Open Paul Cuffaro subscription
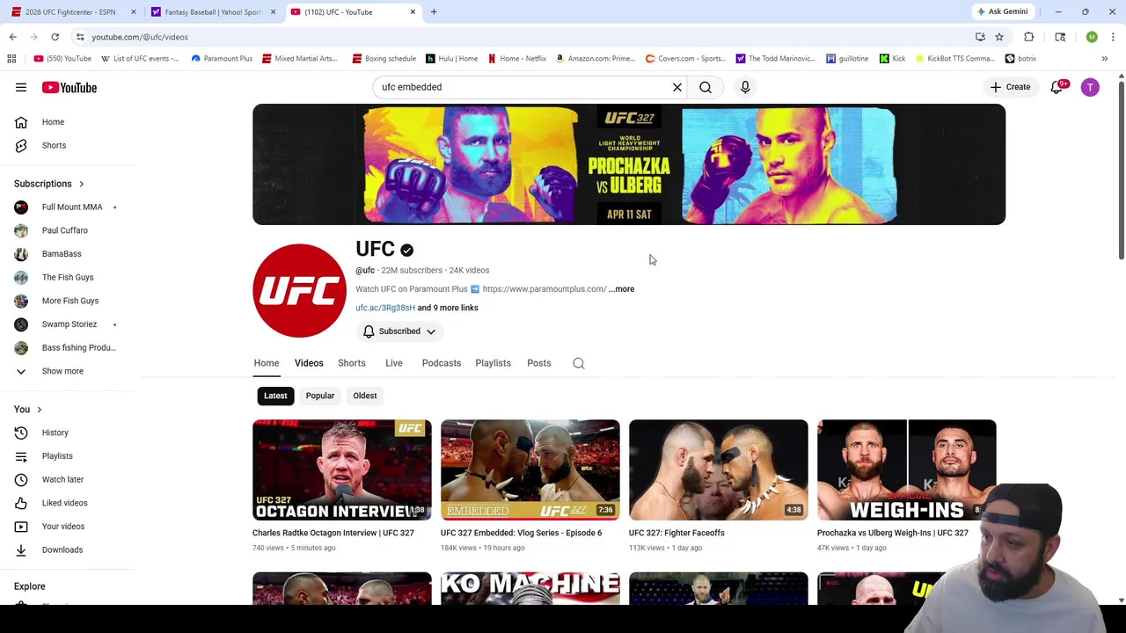This screenshot has width=1126, height=633. (67, 230)
